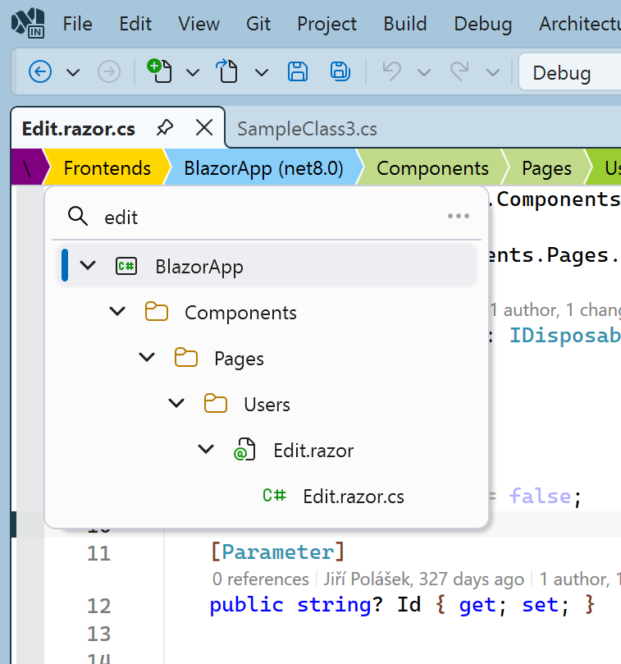The width and height of the screenshot is (621, 664).
Task: Click the C# project icon beside BlazorApp
Action: pos(126,267)
